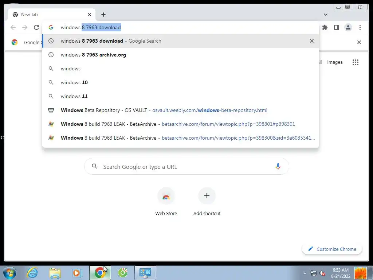Open the Windows Start menu orb
Image resolution: width=373 pixels, height=280 pixels.
(x=10, y=273)
